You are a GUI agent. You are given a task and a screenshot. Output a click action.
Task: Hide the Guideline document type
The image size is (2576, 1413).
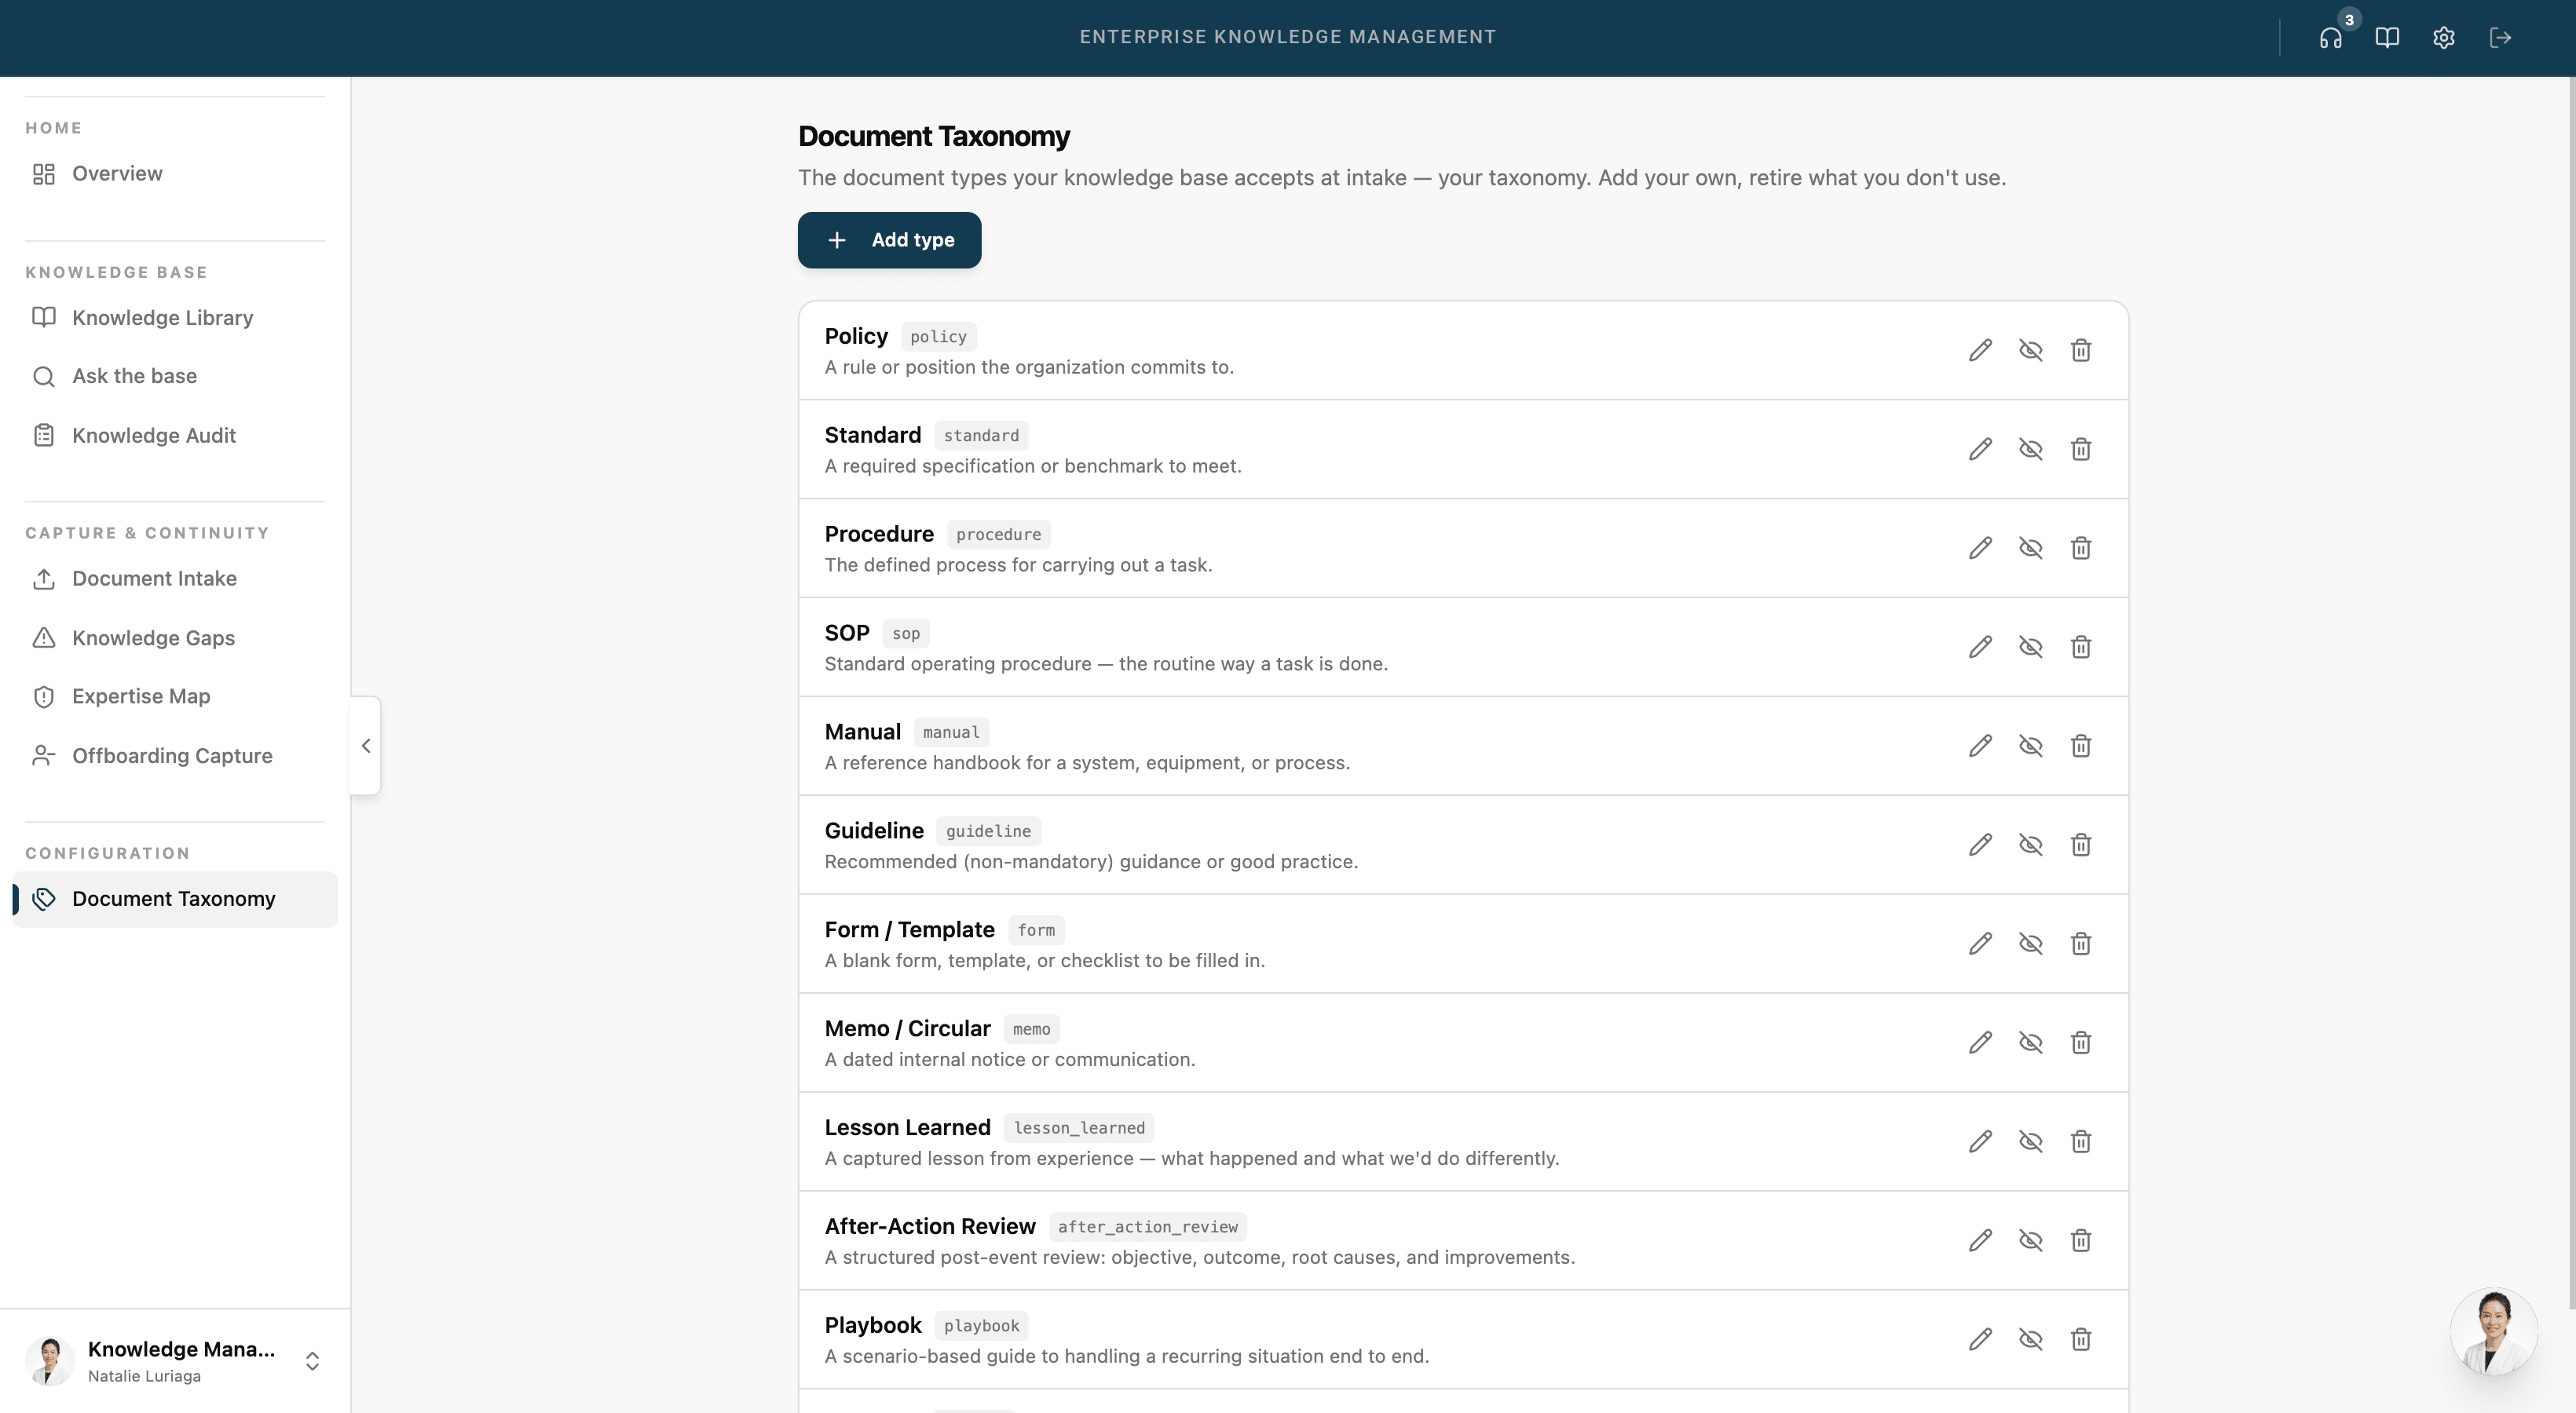pos(2030,845)
